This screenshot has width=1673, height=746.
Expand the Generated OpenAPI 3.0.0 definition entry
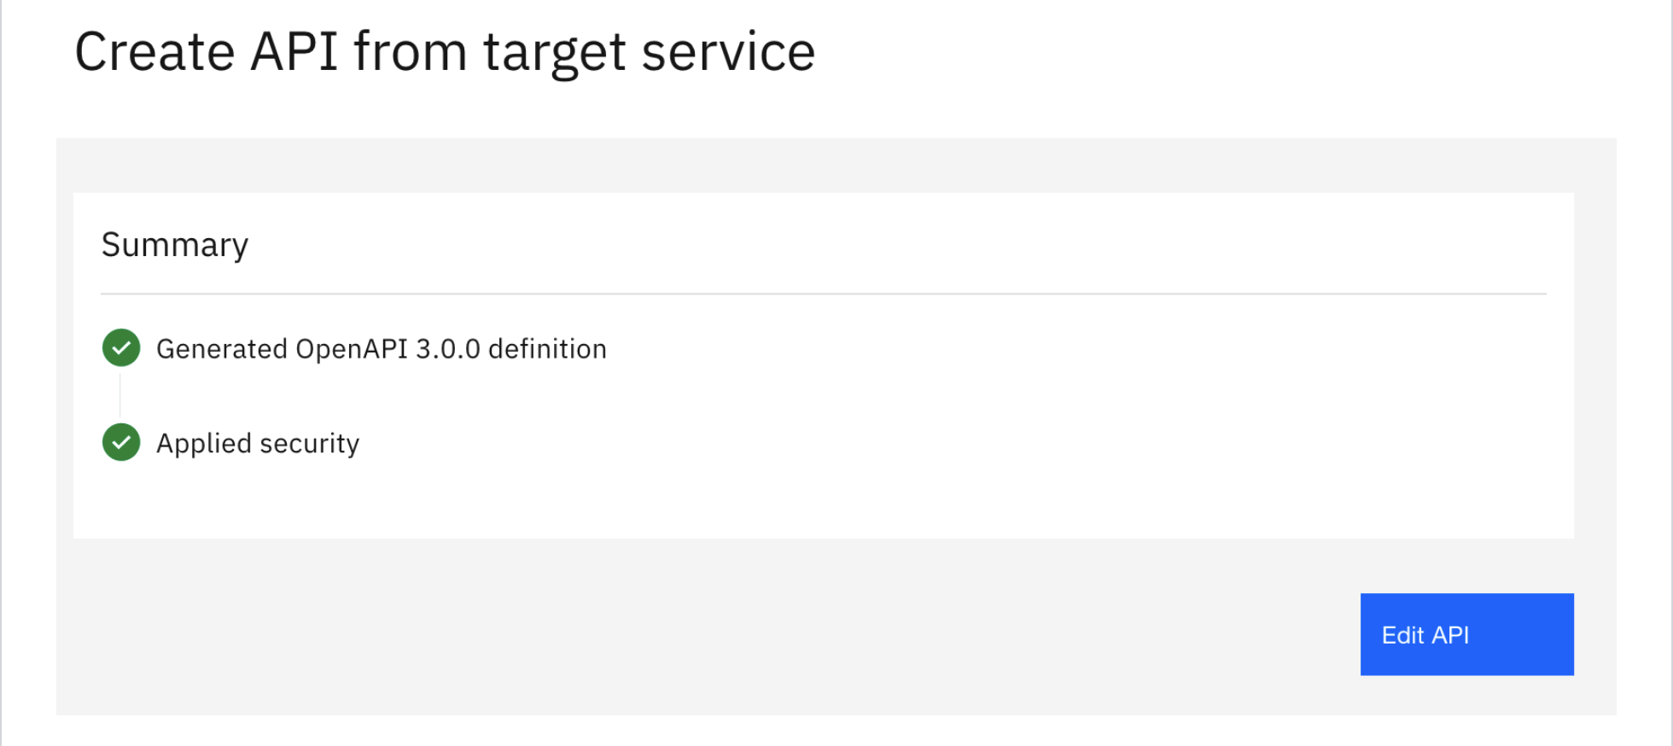[x=382, y=348]
